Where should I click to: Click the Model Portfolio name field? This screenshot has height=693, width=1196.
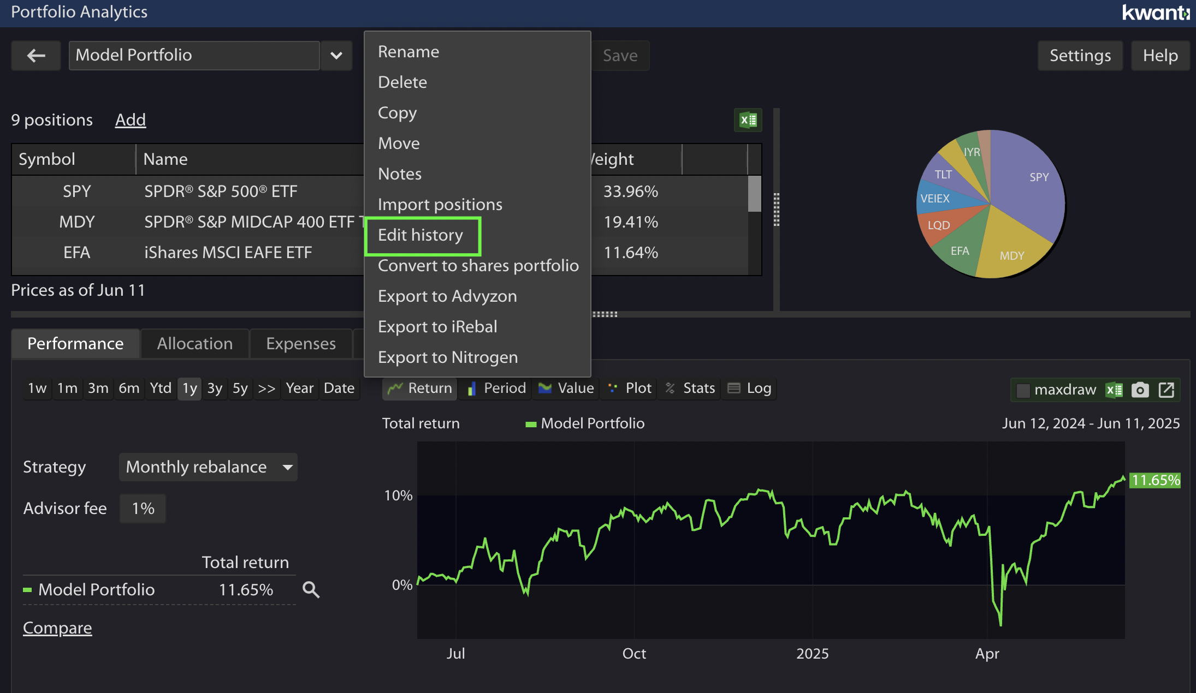click(194, 55)
